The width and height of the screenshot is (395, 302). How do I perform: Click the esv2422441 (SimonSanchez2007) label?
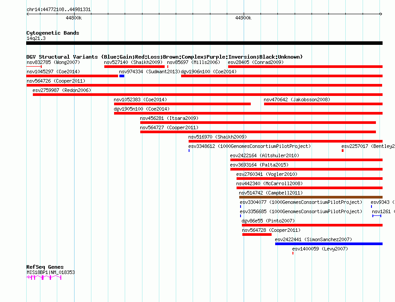click(313, 239)
